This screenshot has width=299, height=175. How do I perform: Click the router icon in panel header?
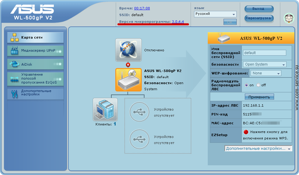pos(224,38)
